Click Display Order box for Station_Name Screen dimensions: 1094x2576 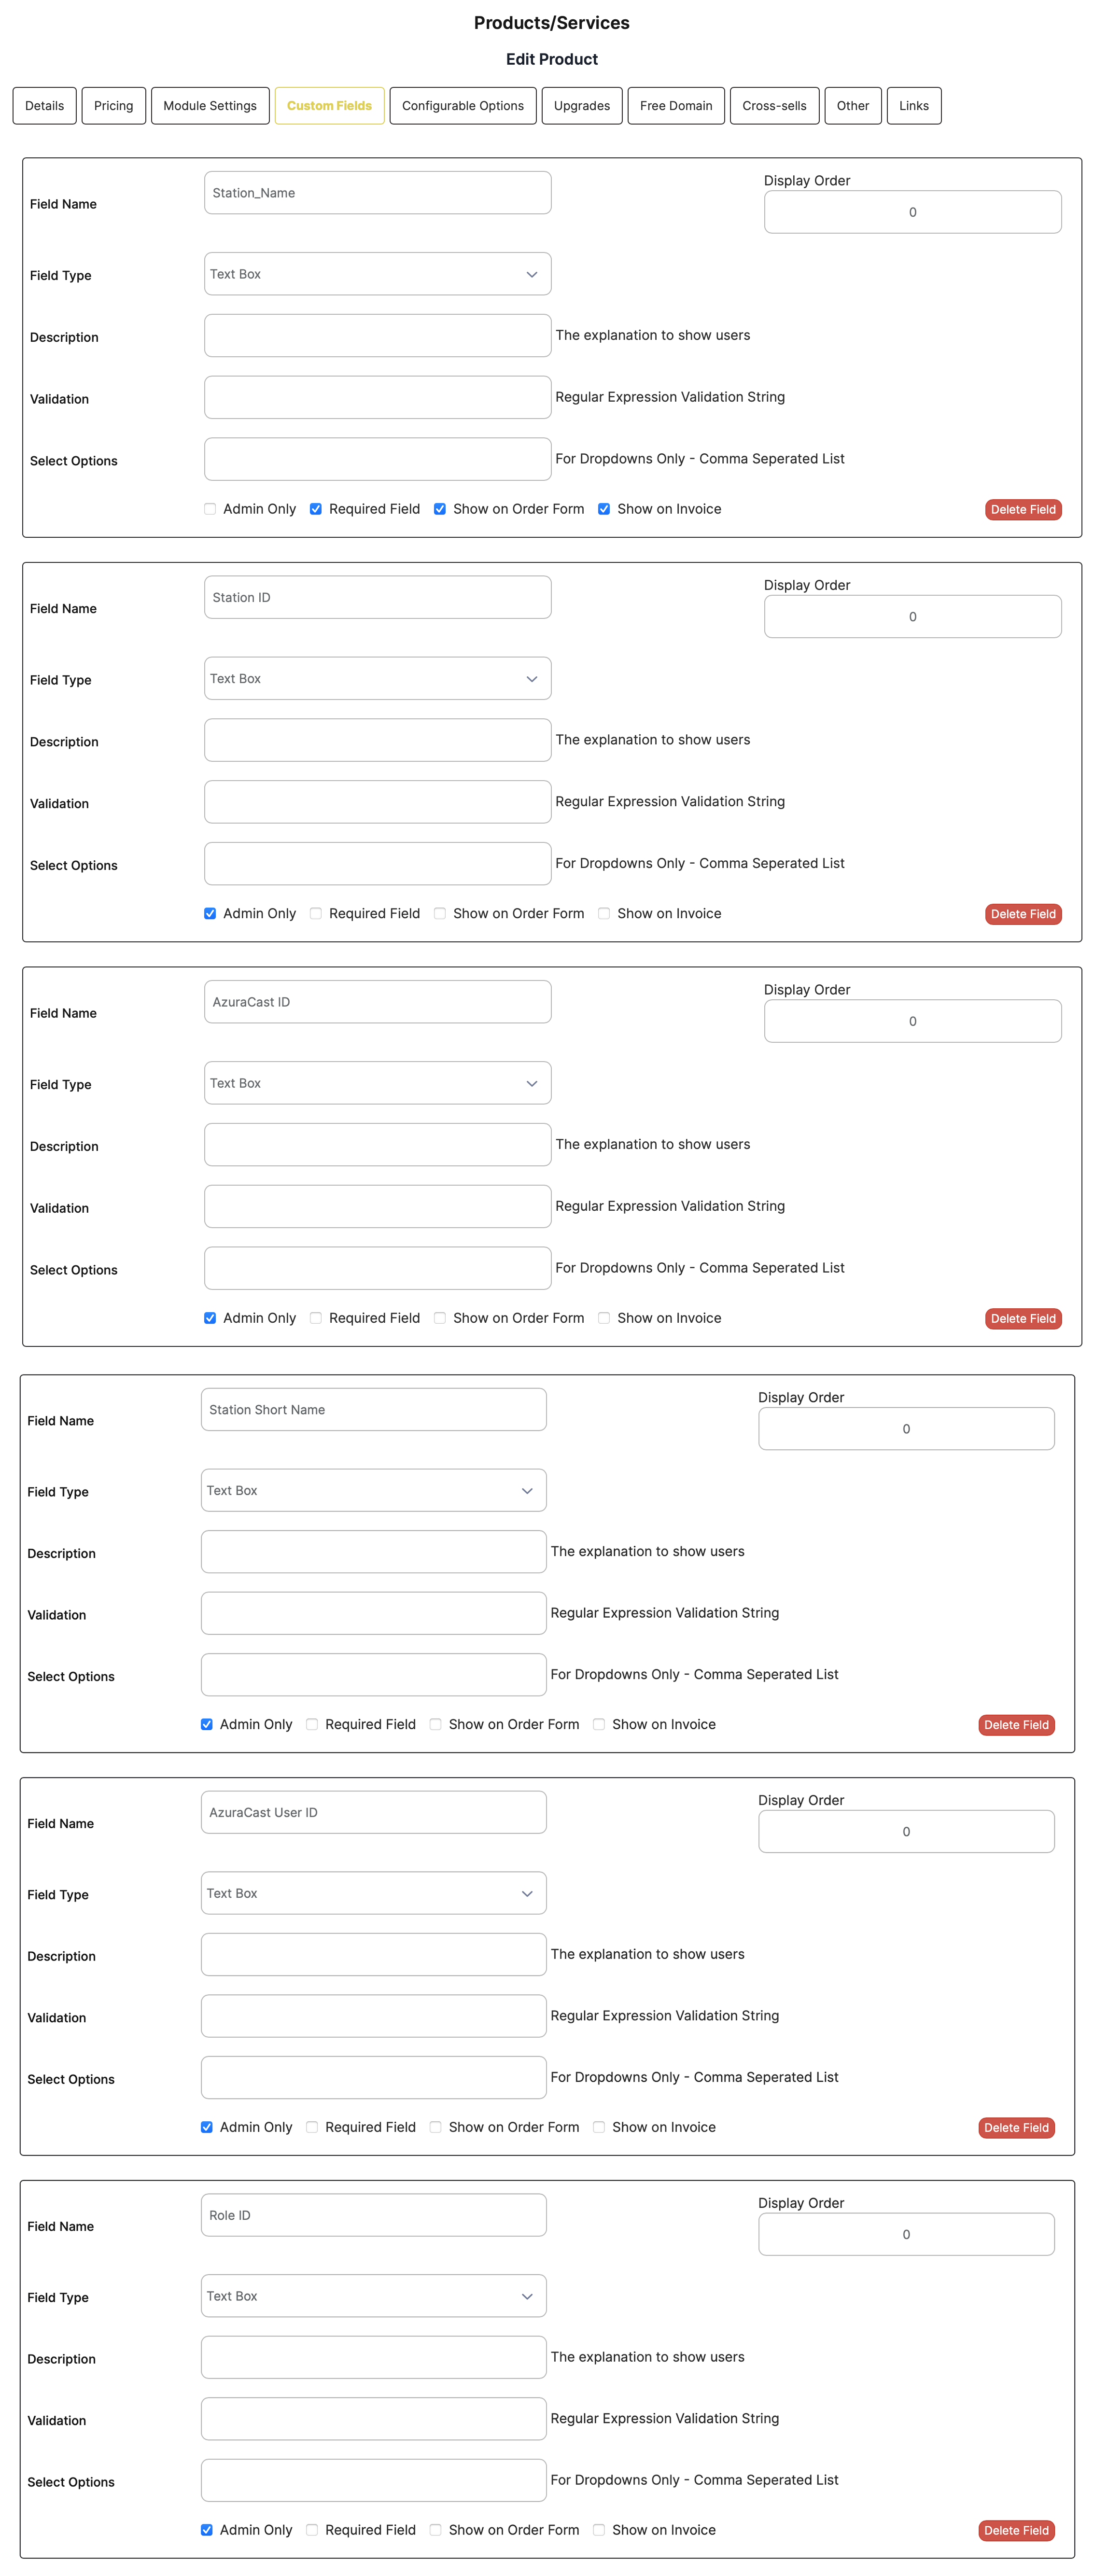point(912,212)
